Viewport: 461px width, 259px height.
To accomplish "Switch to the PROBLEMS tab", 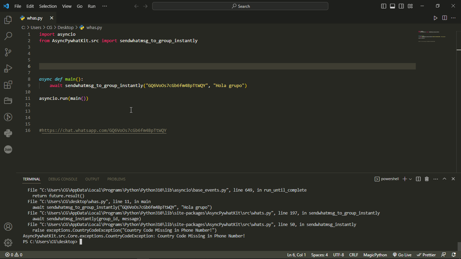I will pos(116,179).
